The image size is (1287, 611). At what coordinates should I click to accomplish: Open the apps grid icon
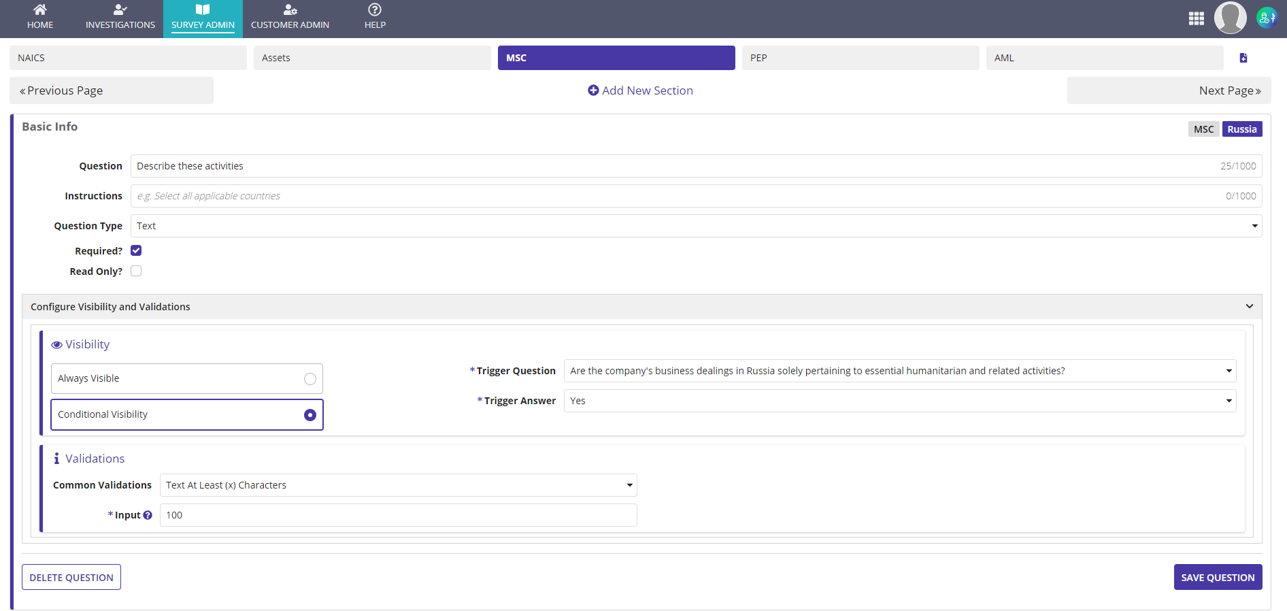pyautogui.click(x=1196, y=18)
